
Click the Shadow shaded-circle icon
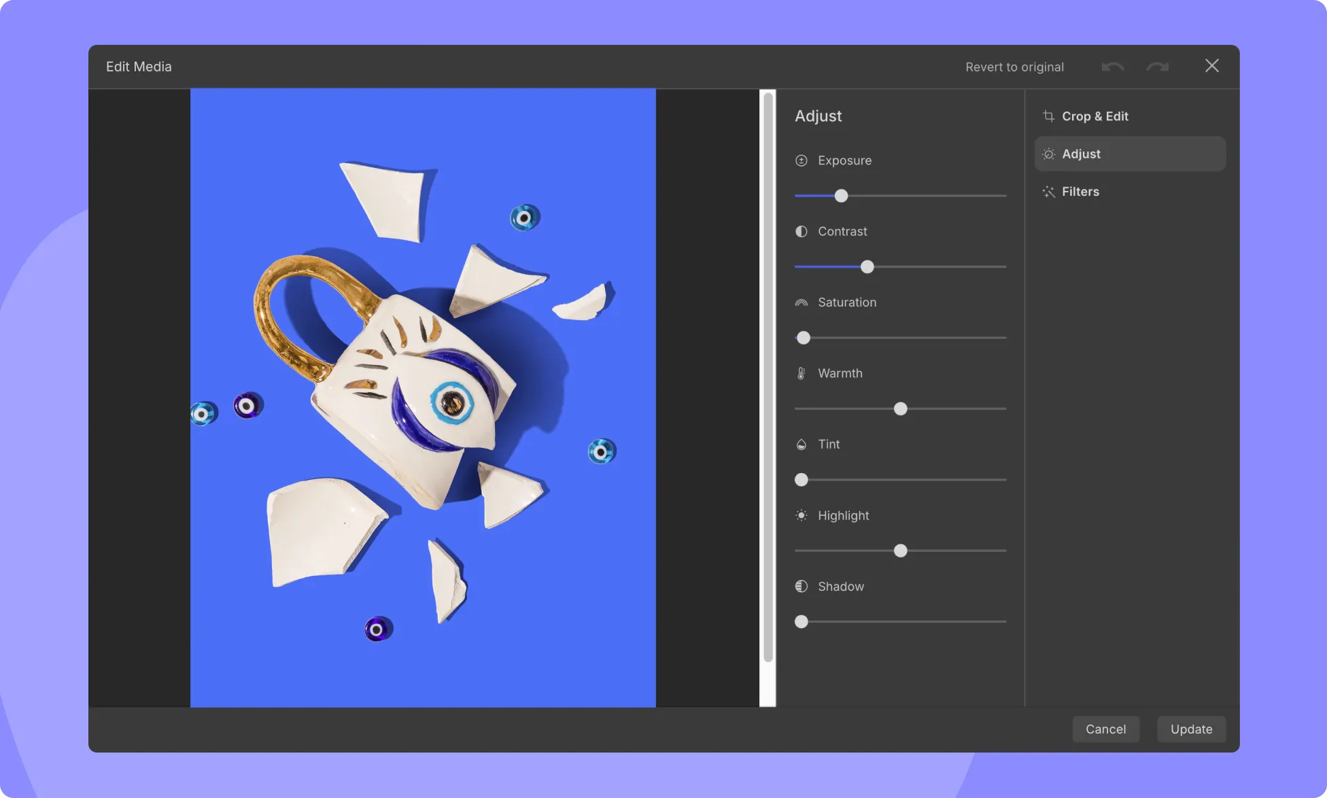pyautogui.click(x=802, y=586)
